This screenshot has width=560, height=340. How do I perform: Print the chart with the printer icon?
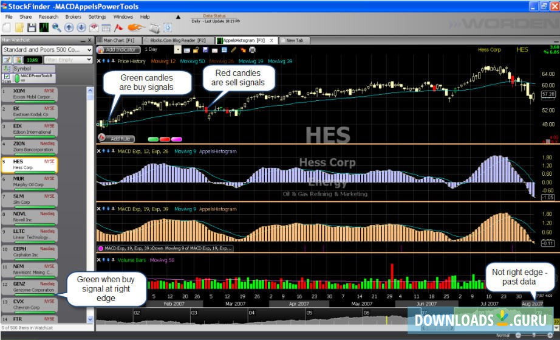tap(252, 50)
